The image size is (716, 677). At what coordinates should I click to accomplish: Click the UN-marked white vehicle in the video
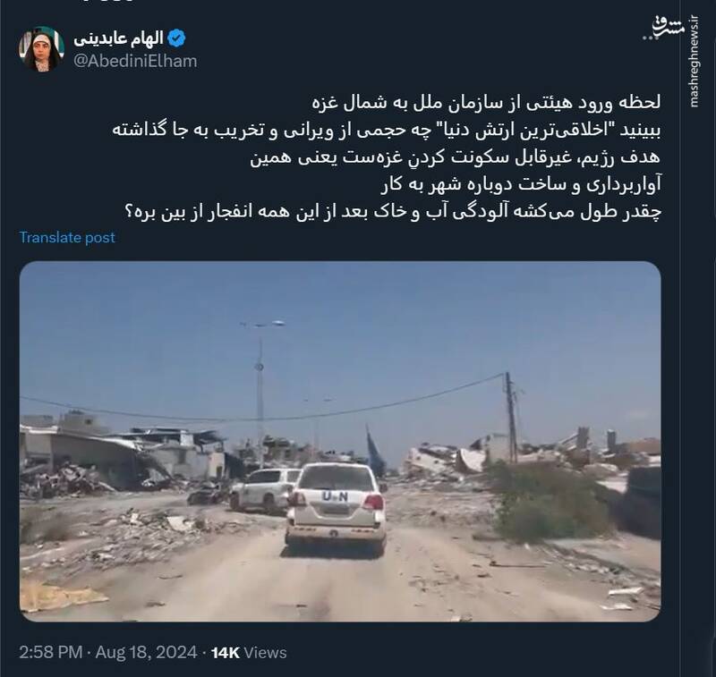pyautogui.click(x=337, y=509)
